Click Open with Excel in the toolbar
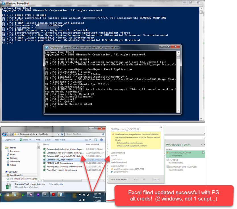 point(24,140)
